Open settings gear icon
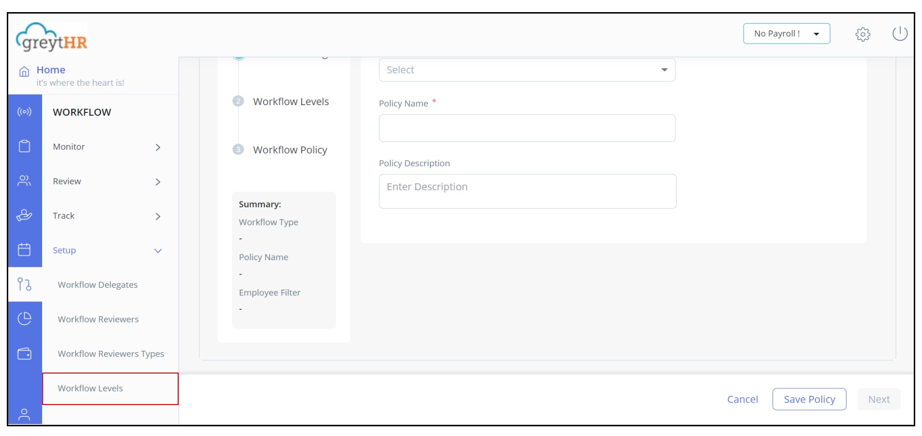922x436 pixels. (863, 34)
